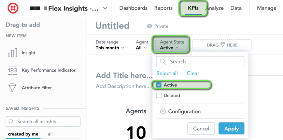Screen dimensions: 283x140
Task: Apply the Agent State filter
Action: (x=231, y=128)
